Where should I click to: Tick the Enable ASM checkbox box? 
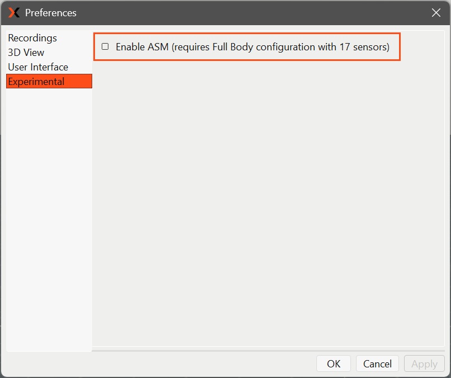click(x=105, y=46)
